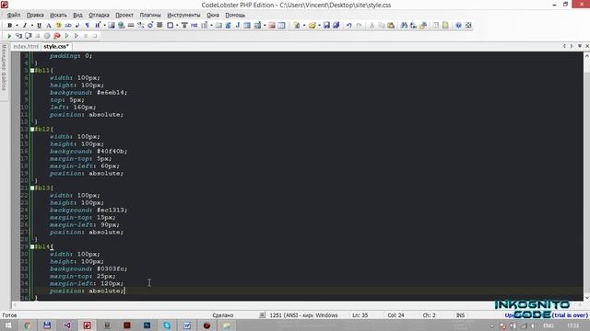The width and height of the screenshot is (590, 331).
Task: Open the heading icon dropdown arrow
Action: click(104, 26)
